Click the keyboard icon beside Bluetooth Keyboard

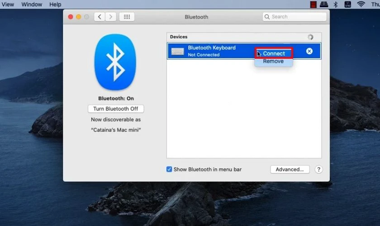click(177, 51)
